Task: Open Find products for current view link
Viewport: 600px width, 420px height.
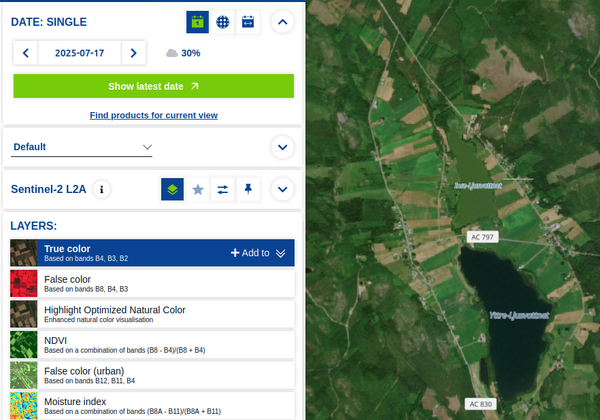Action: 154,116
